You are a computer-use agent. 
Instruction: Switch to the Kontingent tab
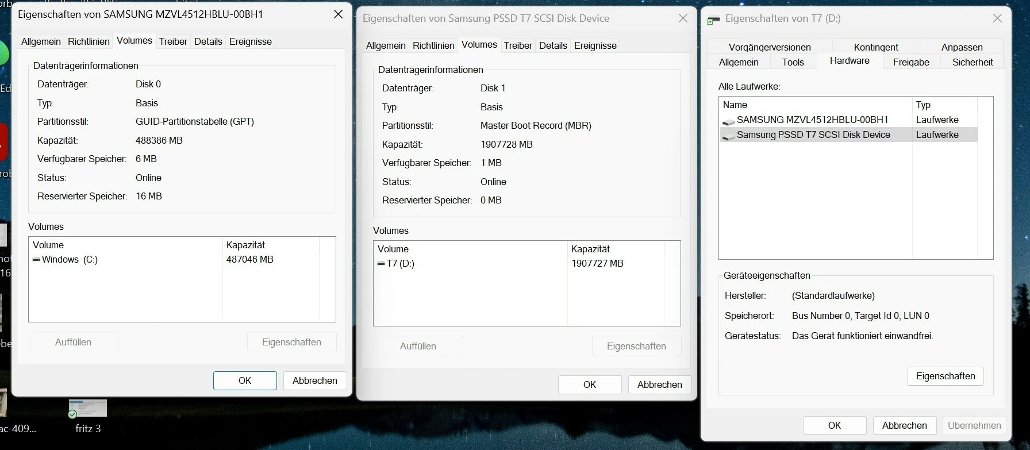pos(876,47)
